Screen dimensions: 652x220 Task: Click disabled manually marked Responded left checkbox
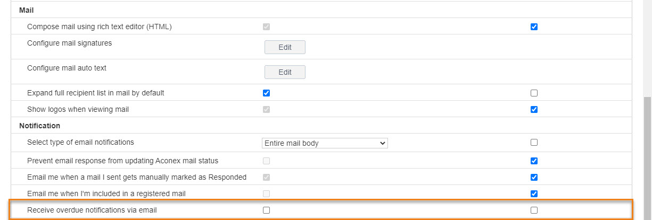(x=267, y=177)
